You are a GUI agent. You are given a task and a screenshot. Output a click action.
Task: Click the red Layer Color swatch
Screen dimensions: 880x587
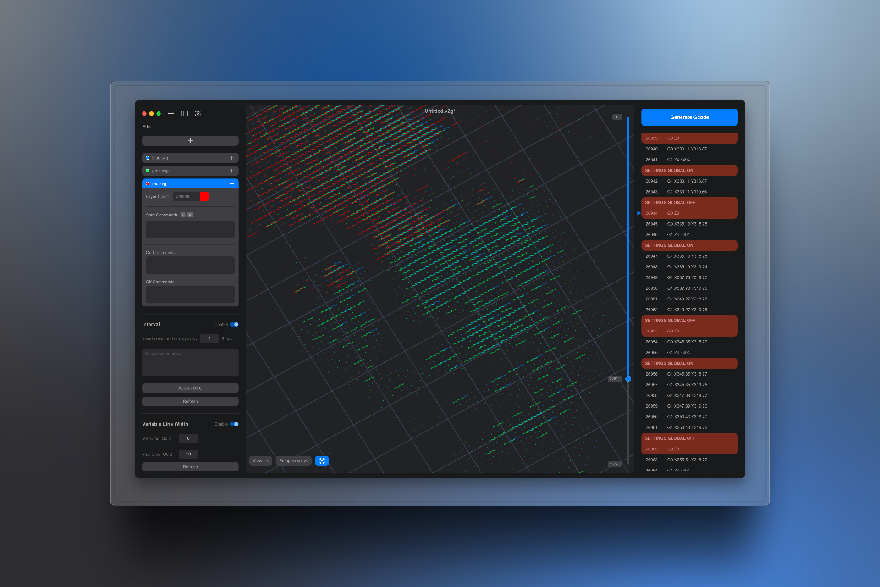coord(204,196)
